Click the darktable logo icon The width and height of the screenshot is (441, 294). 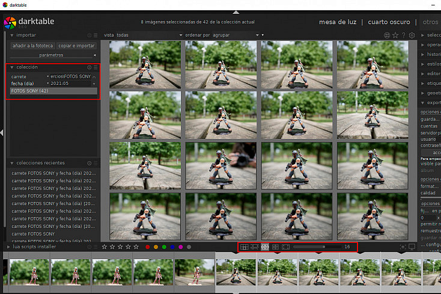[10, 23]
